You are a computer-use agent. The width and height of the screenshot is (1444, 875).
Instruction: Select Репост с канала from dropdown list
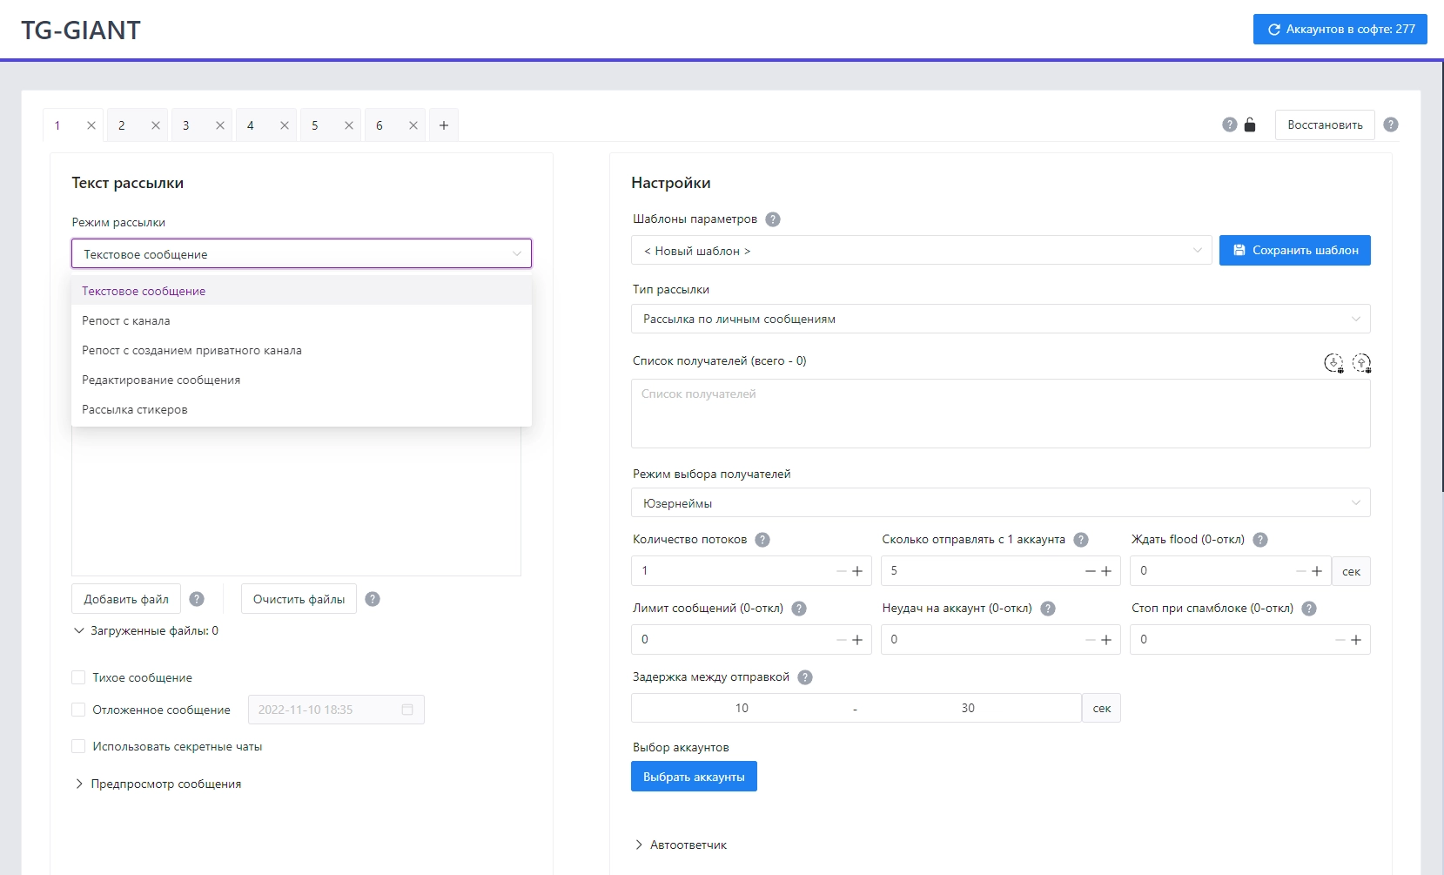pos(126,320)
